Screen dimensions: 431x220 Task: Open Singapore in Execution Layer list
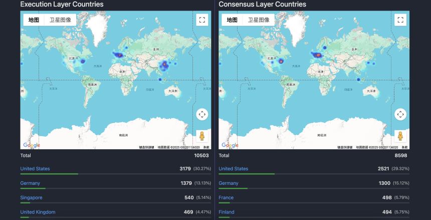[x=31, y=197]
